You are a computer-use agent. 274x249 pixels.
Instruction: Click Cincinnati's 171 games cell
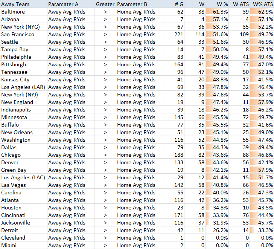[x=174, y=215]
